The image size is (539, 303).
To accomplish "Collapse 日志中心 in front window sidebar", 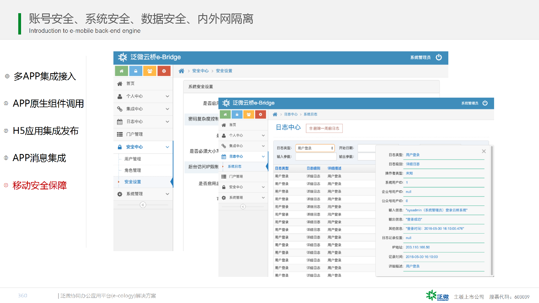I will coord(243,157).
